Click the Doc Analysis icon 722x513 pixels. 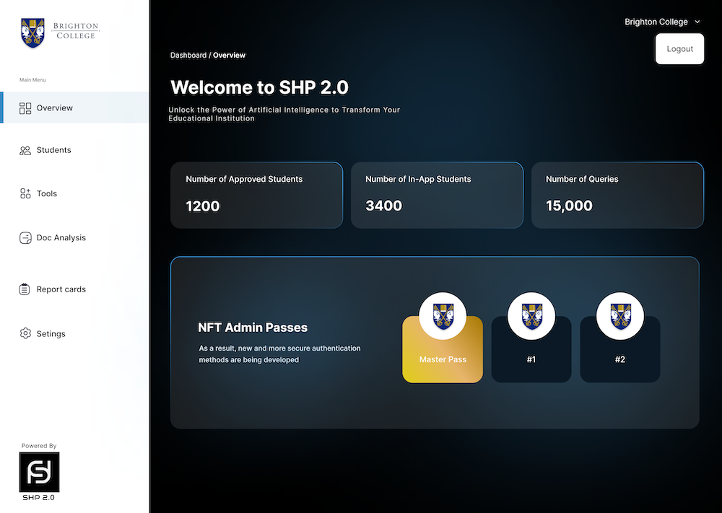tap(25, 238)
